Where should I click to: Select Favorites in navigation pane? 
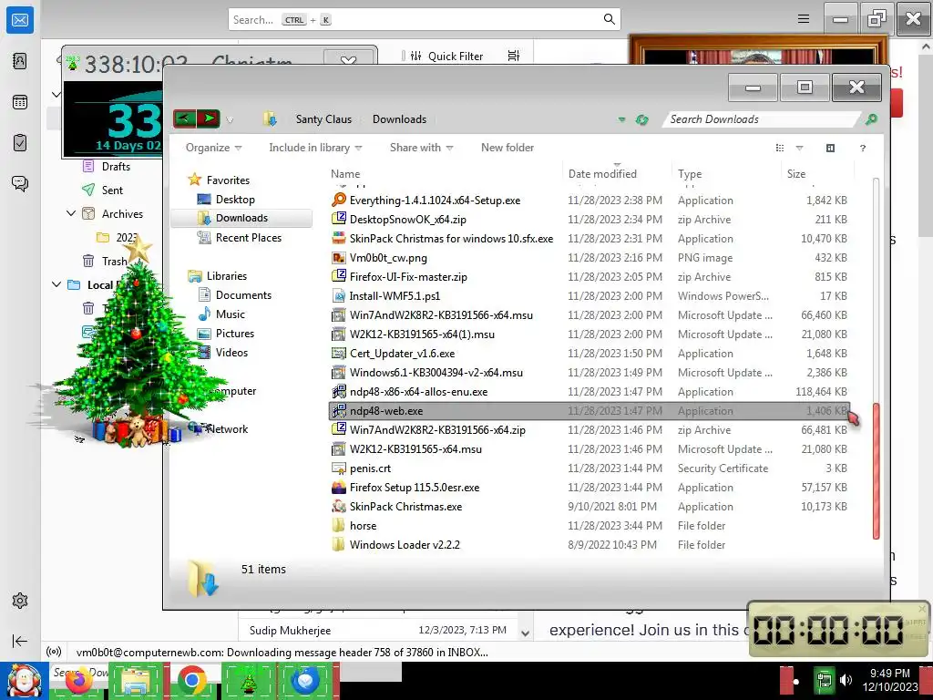coord(228,180)
